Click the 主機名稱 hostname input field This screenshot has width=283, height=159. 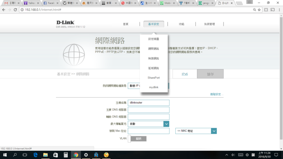pos(148,103)
